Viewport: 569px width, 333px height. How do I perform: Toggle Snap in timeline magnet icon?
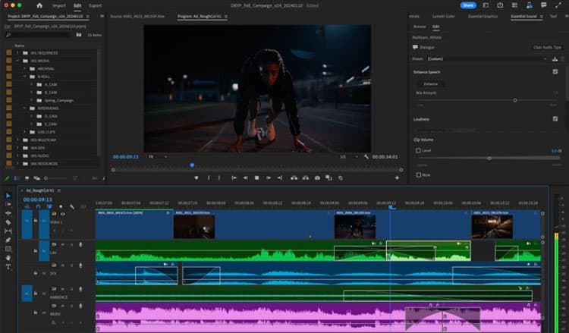[x=38, y=206]
